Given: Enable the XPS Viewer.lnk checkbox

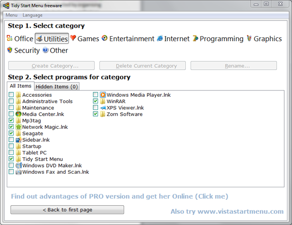Looking at the screenshot, I should point(96,107).
